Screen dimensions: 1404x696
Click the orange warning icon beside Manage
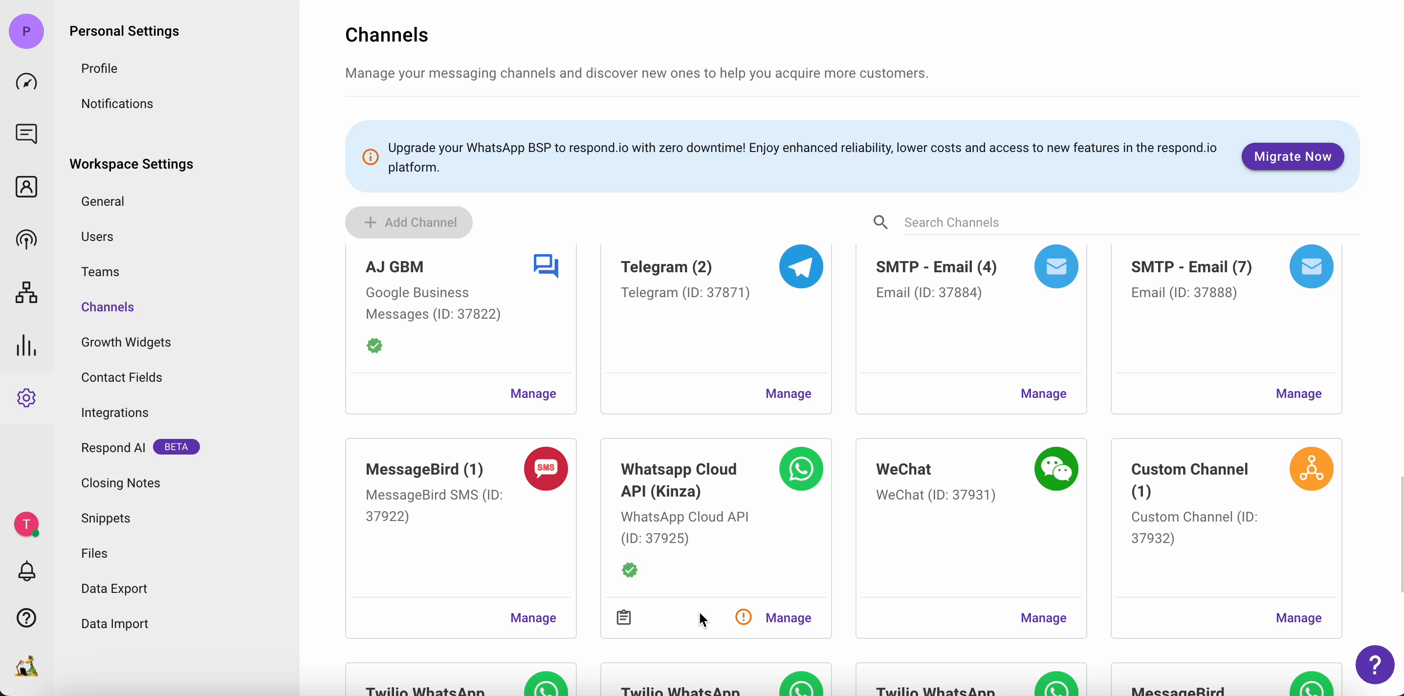744,617
